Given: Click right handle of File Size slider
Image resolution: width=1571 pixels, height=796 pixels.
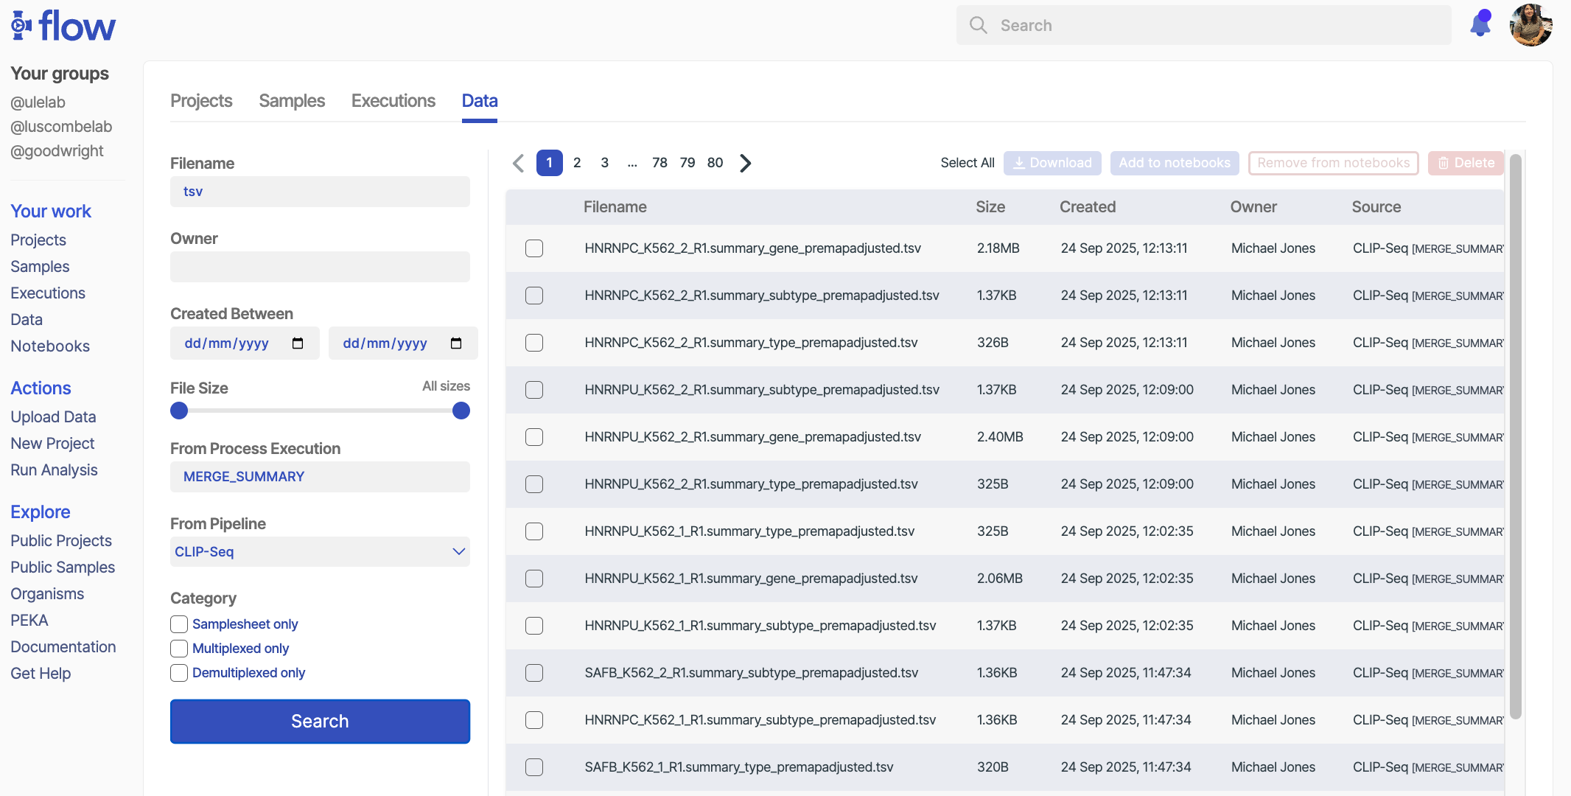Looking at the screenshot, I should pos(461,411).
